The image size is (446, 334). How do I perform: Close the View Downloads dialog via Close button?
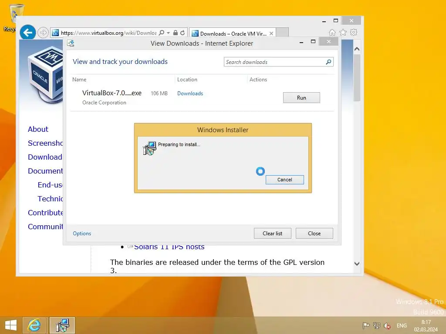click(314, 234)
